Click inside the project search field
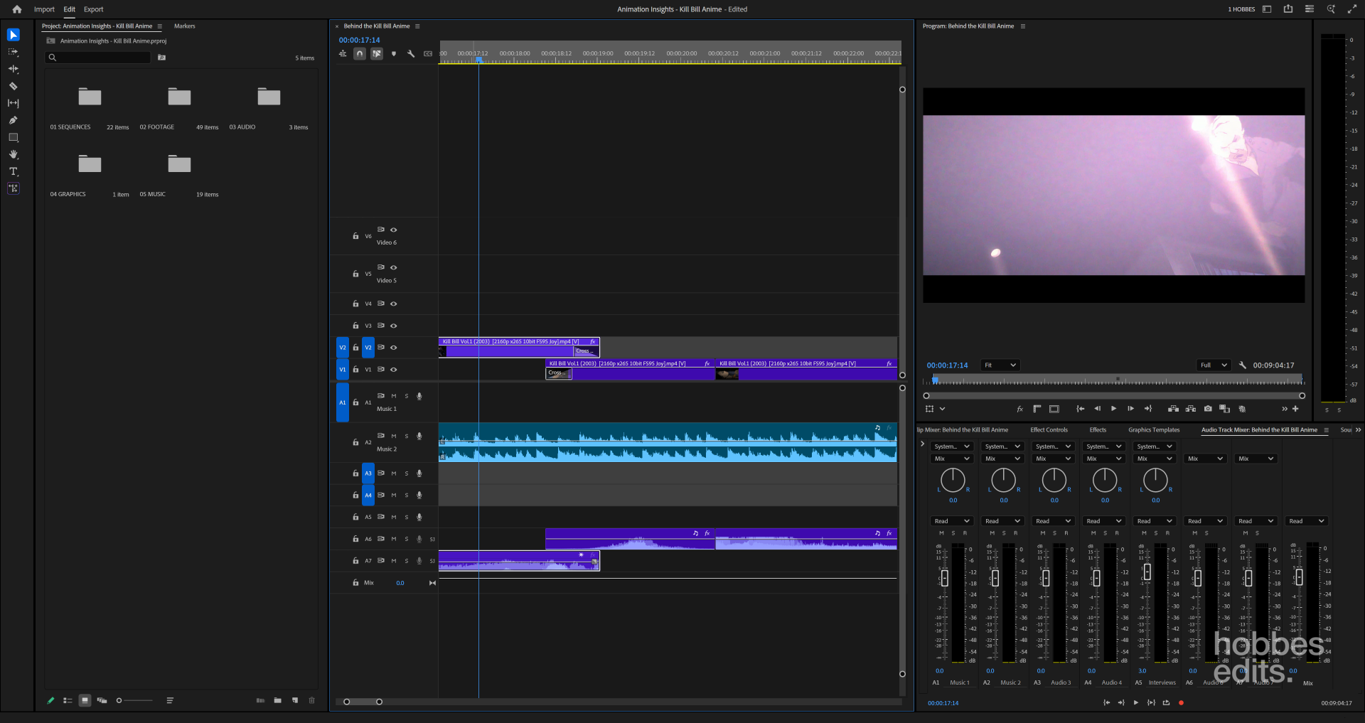The image size is (1365, 723). pyautogui.click(x=97, y=58)
